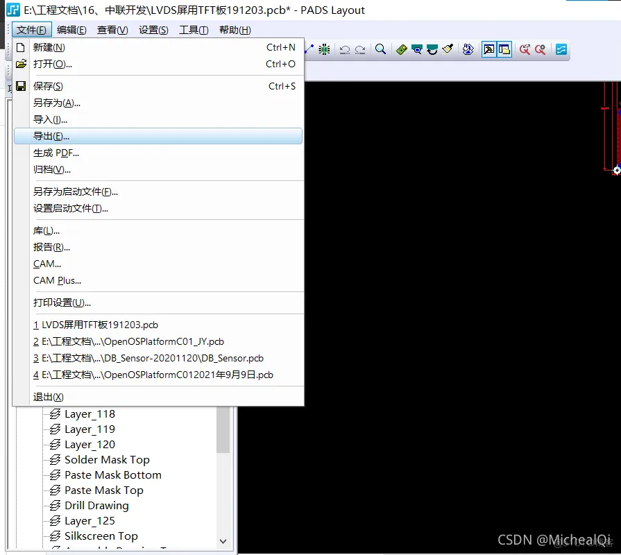Click the PADS Layout application icon in title bar
Image resolution: width=621 pixels, height=555 pixels.
pos(13,10)
